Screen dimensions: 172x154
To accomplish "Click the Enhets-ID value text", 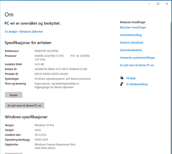I will [x=61, y=69].
